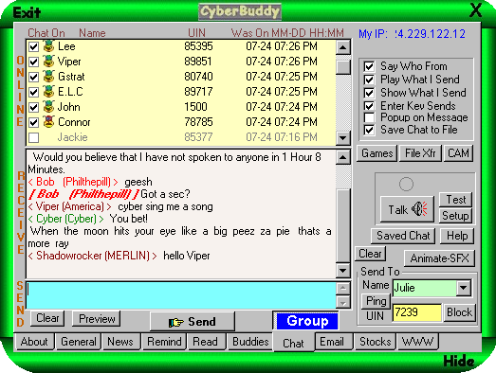Enable Popup on Message
Viewport: 496px width, 373px height.
click(369, 117)
